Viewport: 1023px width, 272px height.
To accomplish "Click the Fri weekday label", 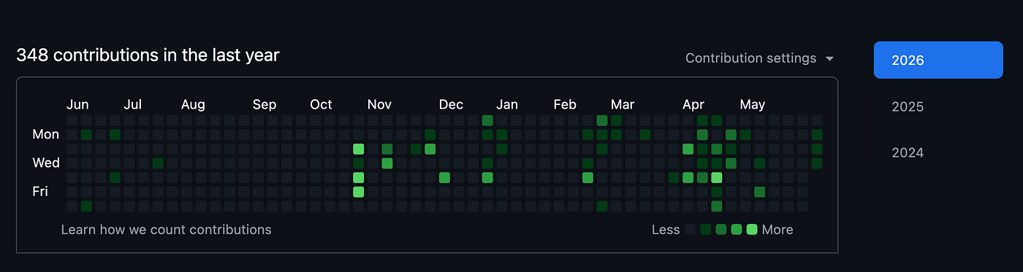I will pyautogui.click(x=40, y=191).
